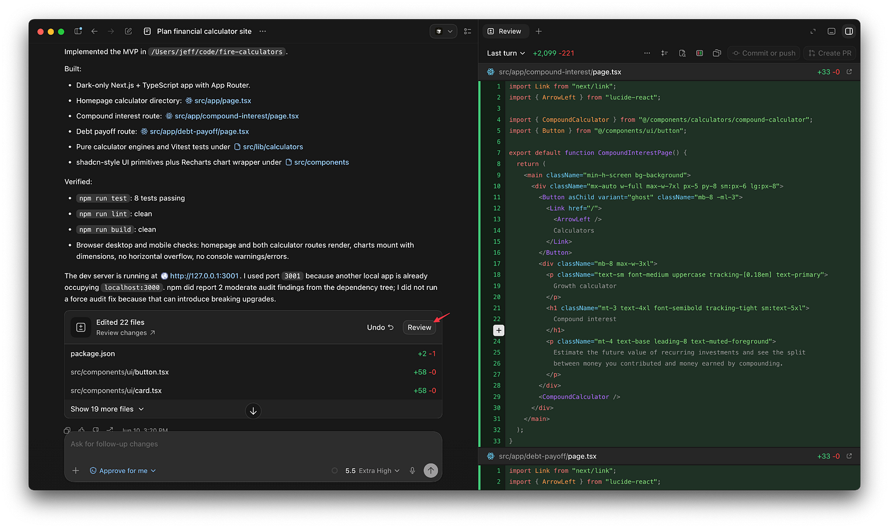Go forward with the right arrow
Image resolution: width=889 pixels, height=528 pixels.
pyautogui.click(x=111, y=31)
